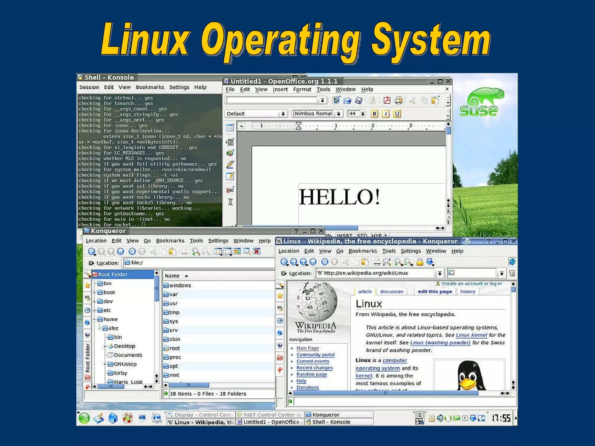Click the History clock icon in file manager sidebar
The height and width of the screenshot is (446, 595).
pos(87,310)
